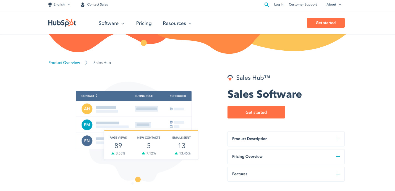
Task: Click the plus icon for Pricing Overview
Action: coord(338,156)
